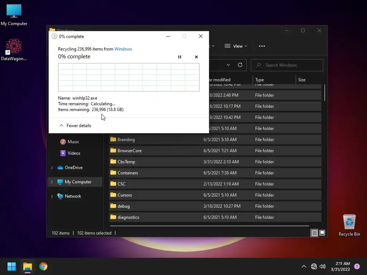Viewport: 367px width, 275px height.
Task: Click File Explorer in the taskbar
Action: (27, 266)
